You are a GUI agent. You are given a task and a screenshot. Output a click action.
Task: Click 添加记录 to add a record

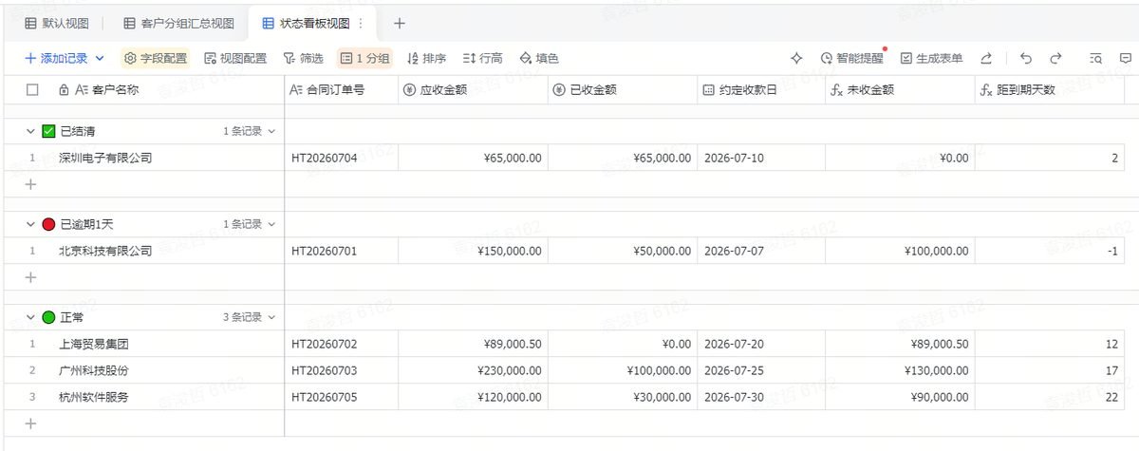(56, 59)
